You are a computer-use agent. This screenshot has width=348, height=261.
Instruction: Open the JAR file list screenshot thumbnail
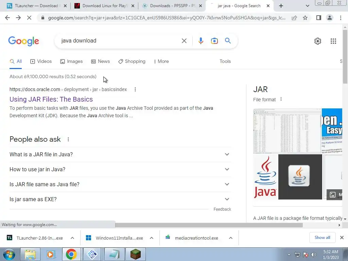[x=287, y=131]
